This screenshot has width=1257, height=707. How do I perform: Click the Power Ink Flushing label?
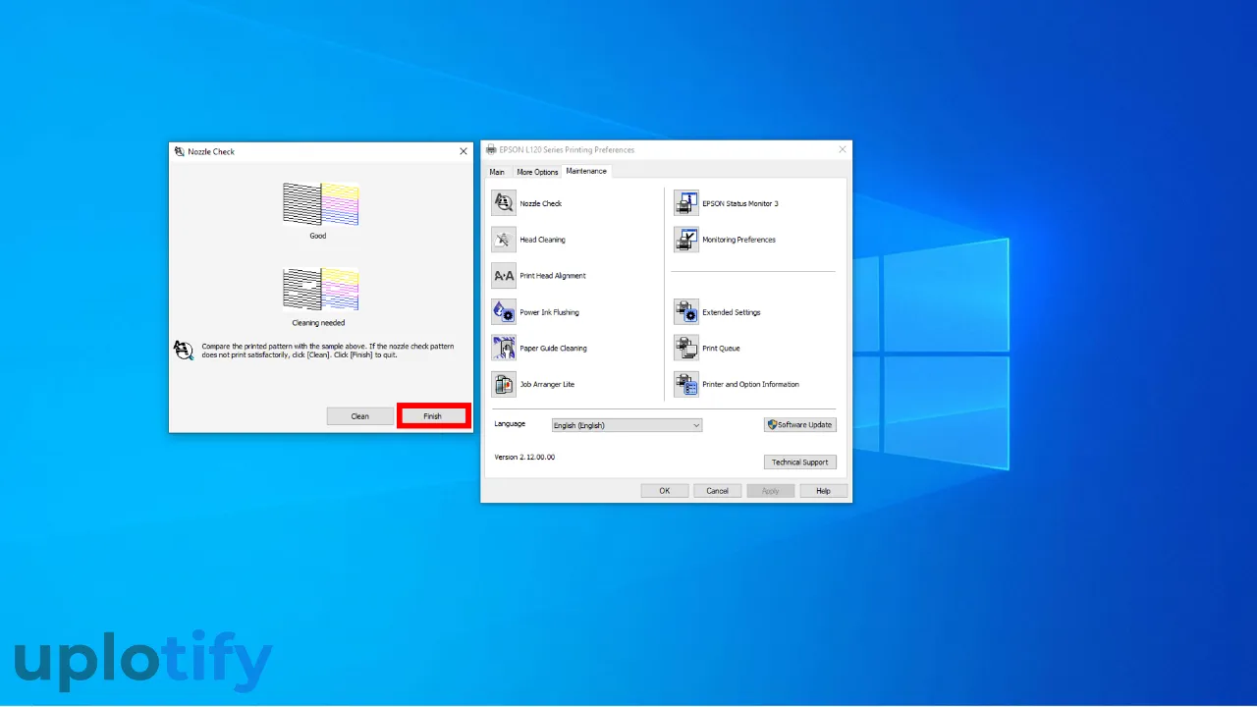pos(549,312)
